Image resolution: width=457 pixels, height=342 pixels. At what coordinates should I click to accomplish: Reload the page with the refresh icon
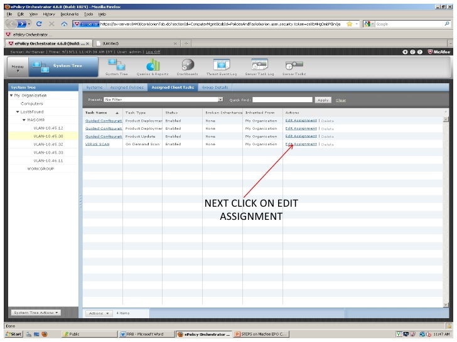click(39, 24)
